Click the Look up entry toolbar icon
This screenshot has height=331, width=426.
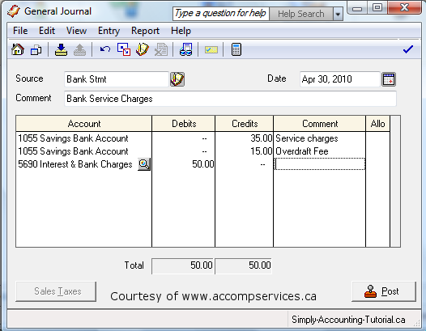tap(143, 49)
